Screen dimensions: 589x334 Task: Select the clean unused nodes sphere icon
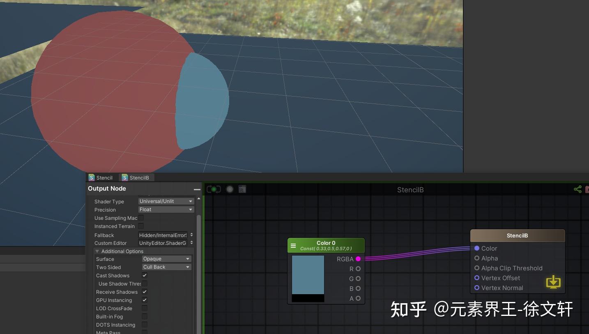[230, 189]
